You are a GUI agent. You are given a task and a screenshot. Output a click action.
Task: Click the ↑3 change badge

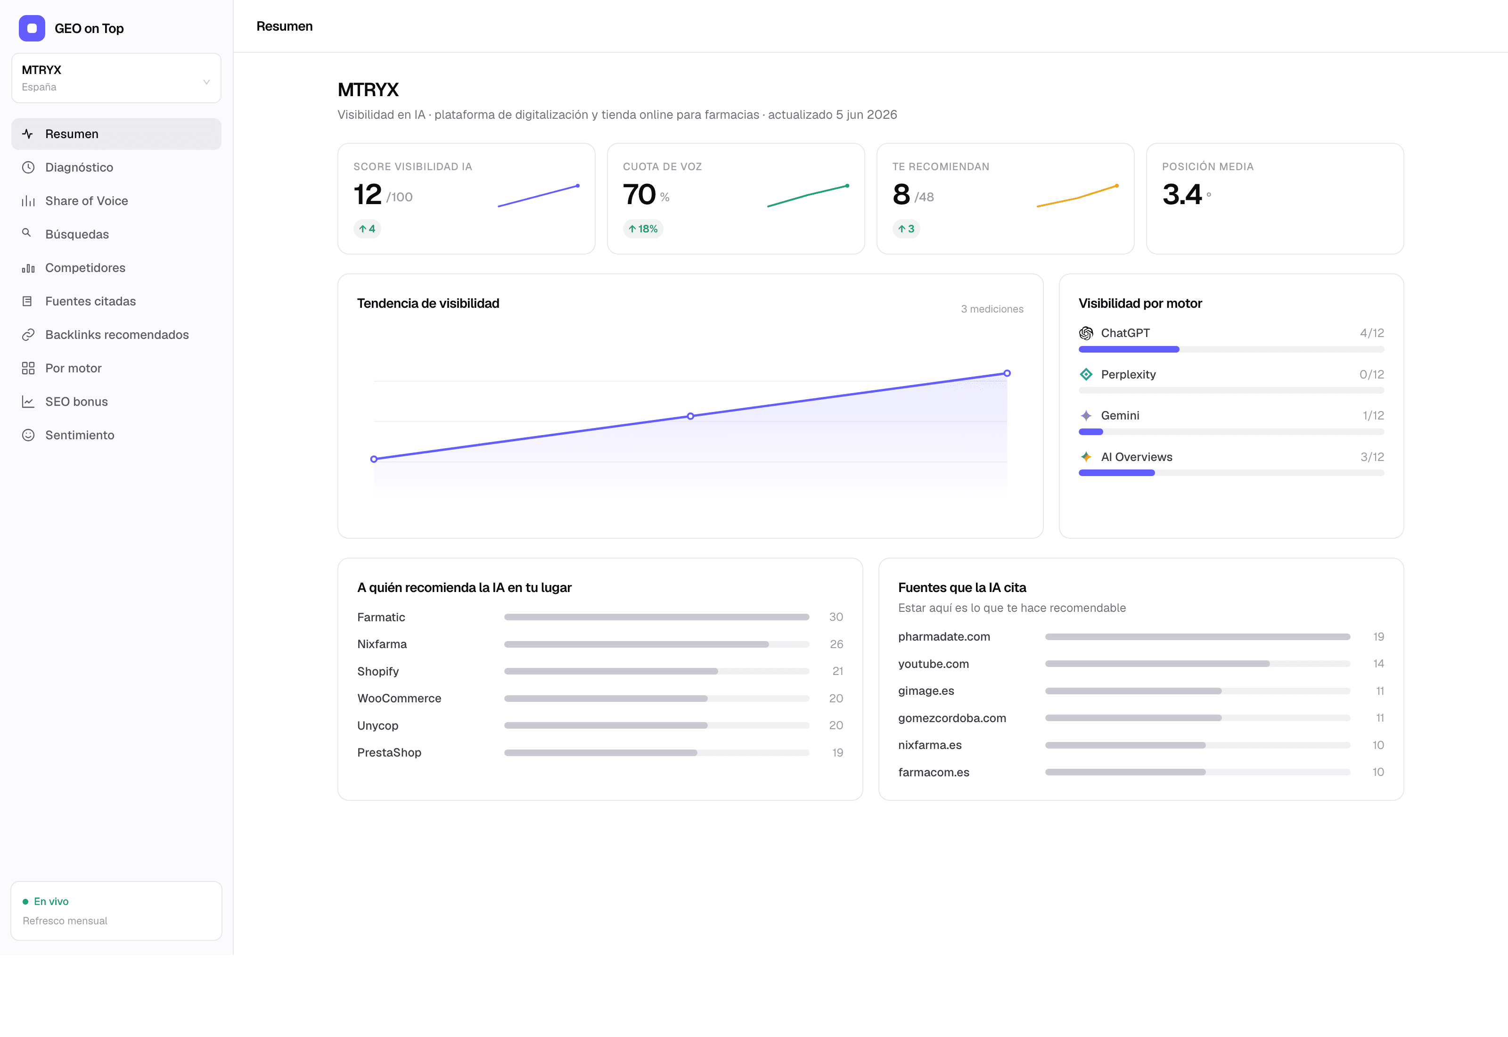[906, 229]
